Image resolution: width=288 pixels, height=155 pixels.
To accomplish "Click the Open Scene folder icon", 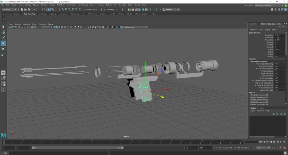I will pos(25,9).
